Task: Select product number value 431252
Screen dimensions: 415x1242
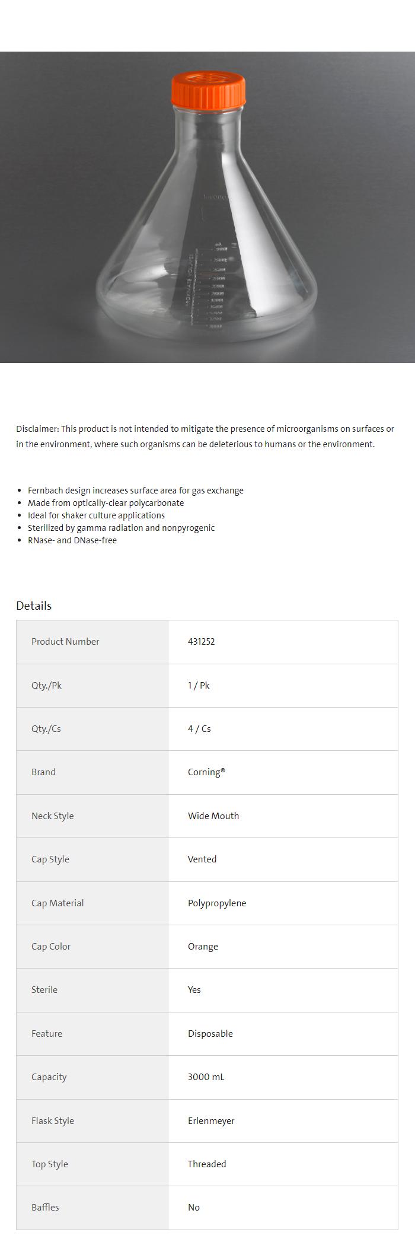Action: pos(201,642)
